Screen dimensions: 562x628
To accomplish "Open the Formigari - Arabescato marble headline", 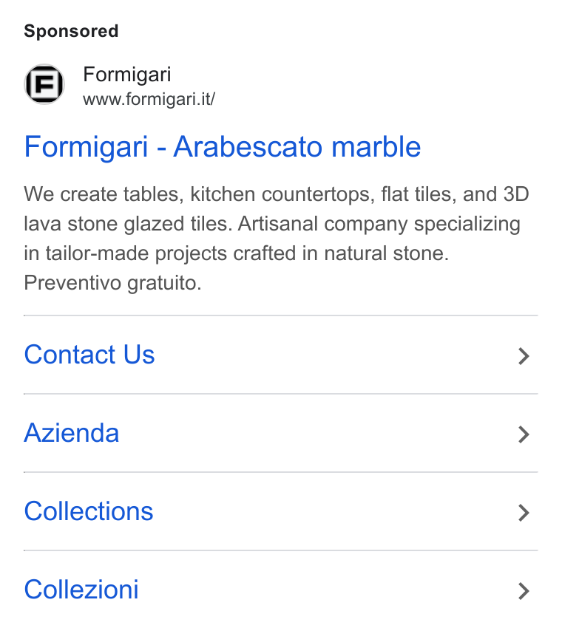I will pyautogui.click(x=223, y=147).
